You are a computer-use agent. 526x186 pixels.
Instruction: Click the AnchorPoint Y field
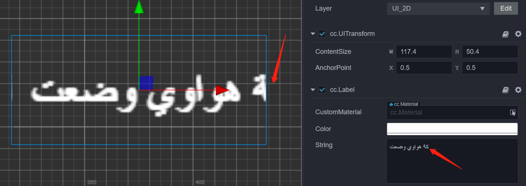(x=490, y=68)
